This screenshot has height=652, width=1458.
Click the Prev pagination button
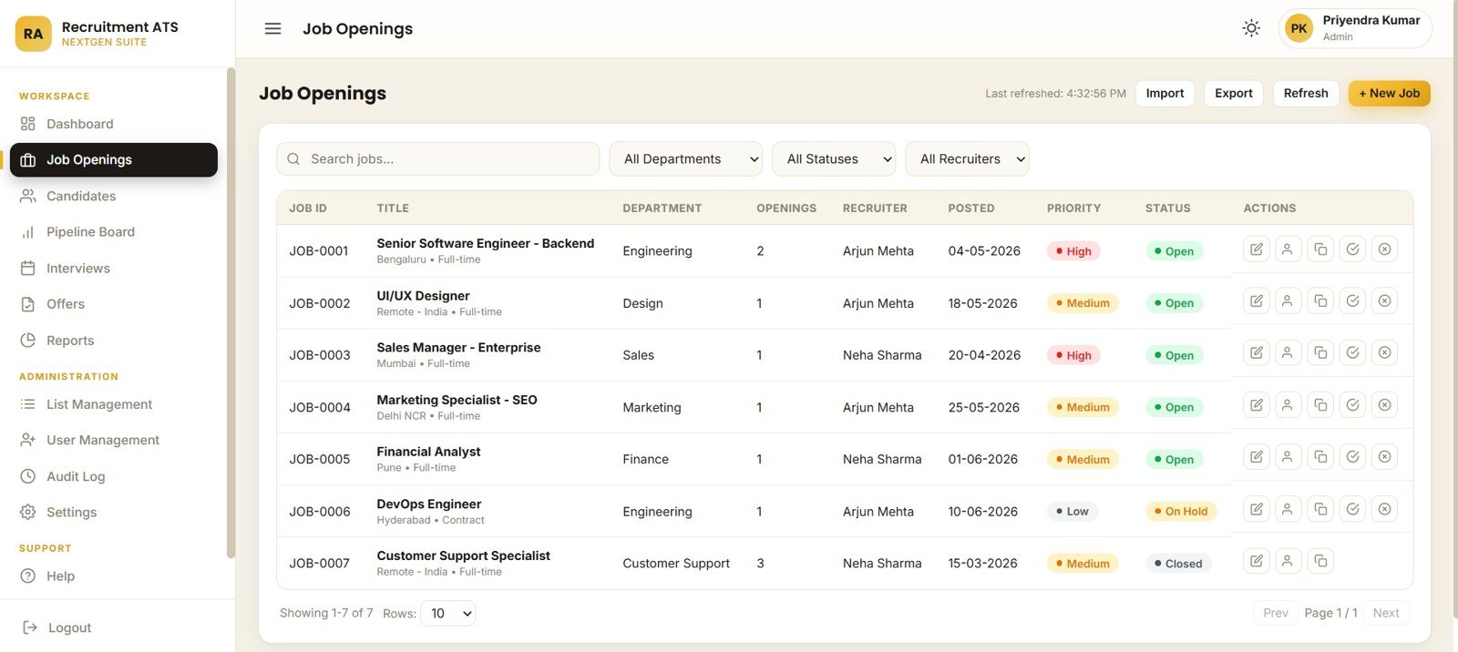1276,613
